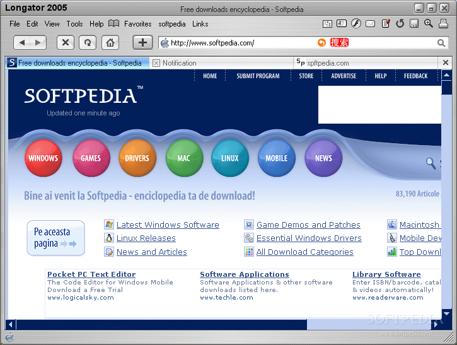Click the Latest Windows Software icon
This screenshot has height=345, width=457.
109,225
